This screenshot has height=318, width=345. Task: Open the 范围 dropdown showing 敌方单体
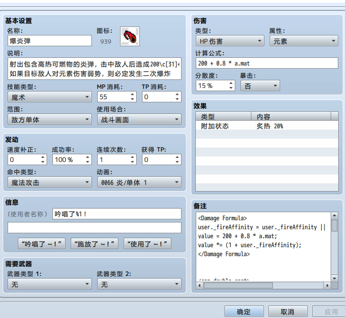(x=50, y=119)
